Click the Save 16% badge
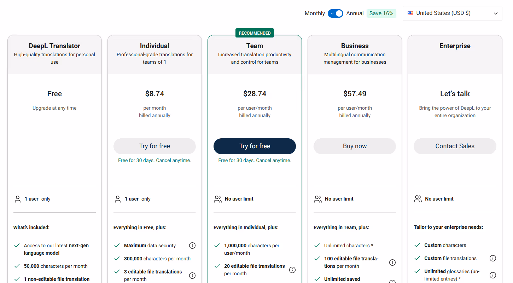Screen dimensions: 513x283 pos(381,13)
